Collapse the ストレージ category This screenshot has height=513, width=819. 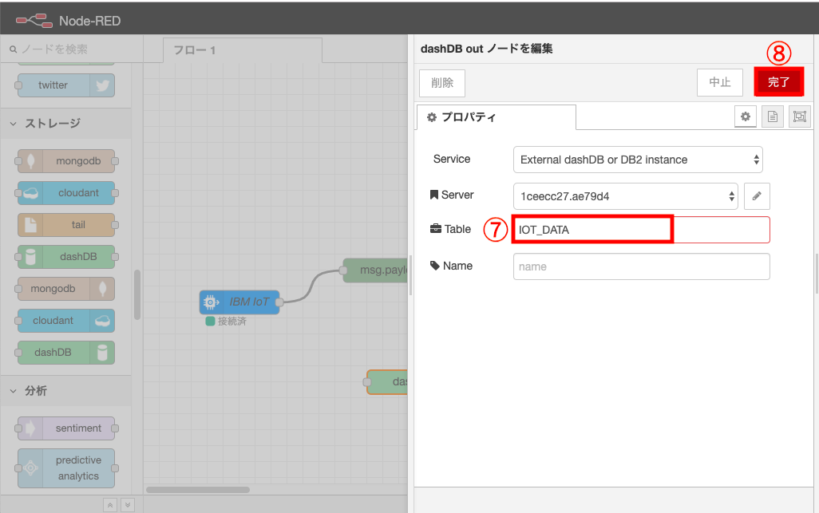[65, 124]
